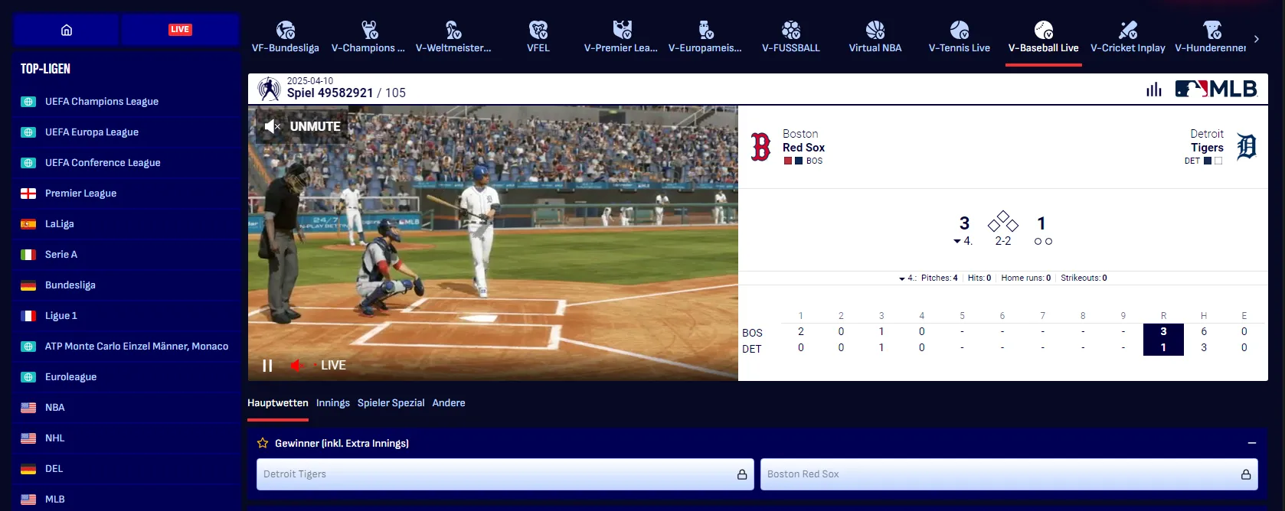Switch to Innings tab
Screen dimensions: 1285x511
click(333, 403)
